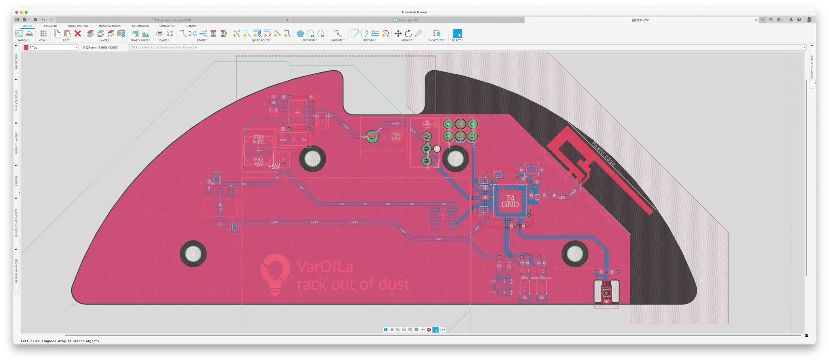Click the Zoom In magnifier icon
829x362 pixels.
pyautogui.click(x=398, y=330)
